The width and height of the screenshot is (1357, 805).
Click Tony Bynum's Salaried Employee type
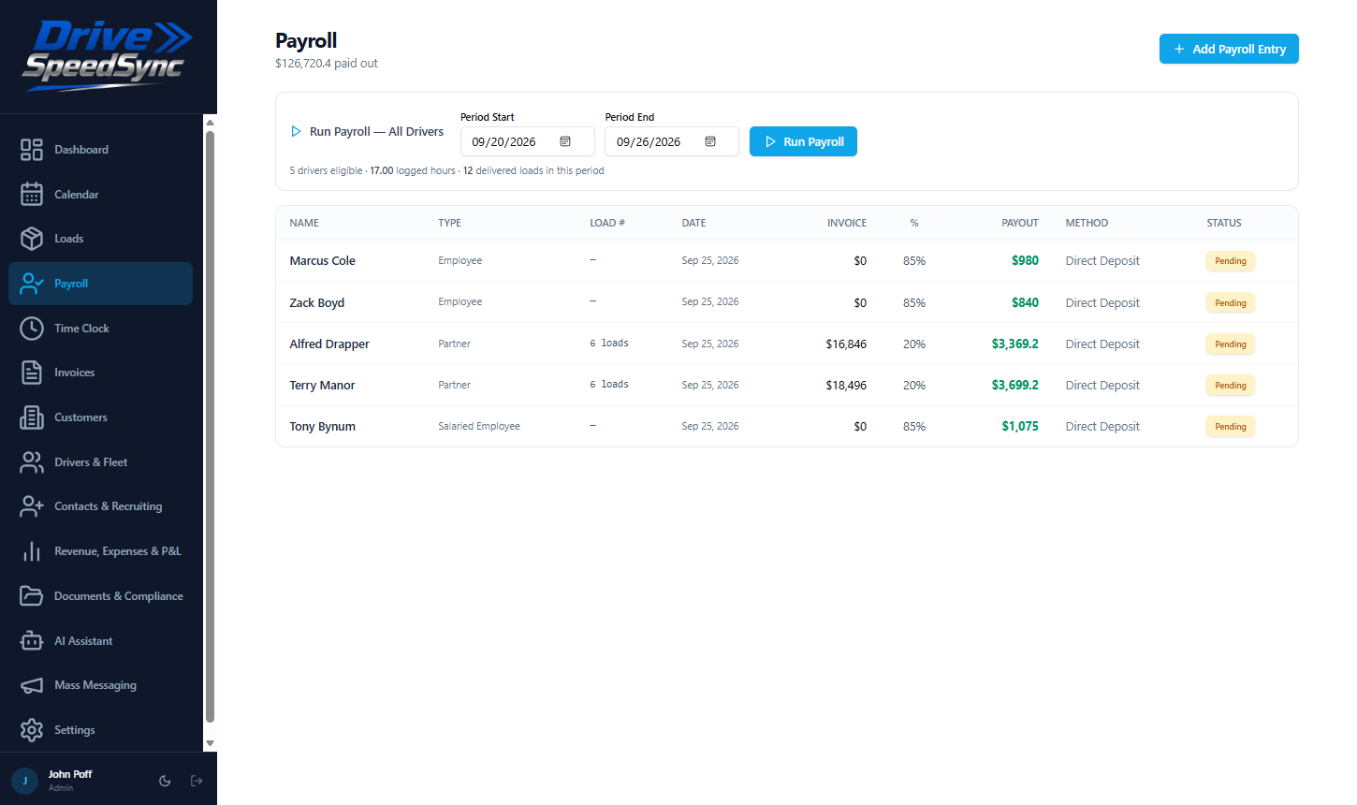coord(479,426)
